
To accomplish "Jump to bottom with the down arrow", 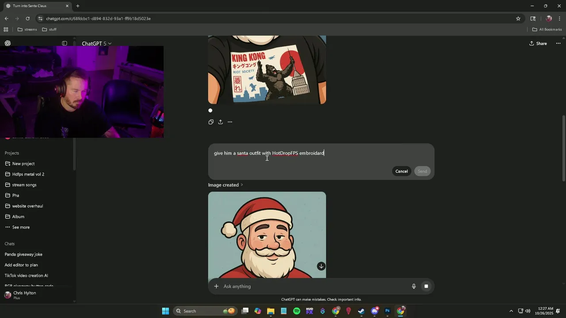I will pyautogui.click(x=321, y=266).
